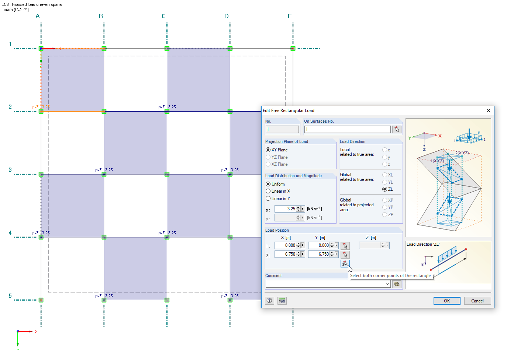The width and height of the screenshot is (507, 354).
Task: Select the XY Plane projection option
Action: click(268, 150)
